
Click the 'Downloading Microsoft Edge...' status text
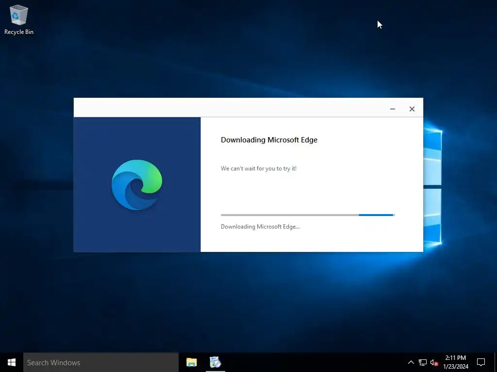coord(260,227)
